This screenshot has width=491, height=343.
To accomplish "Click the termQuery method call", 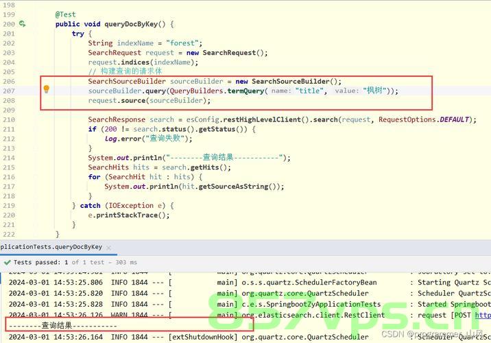I will pos(245,91).
